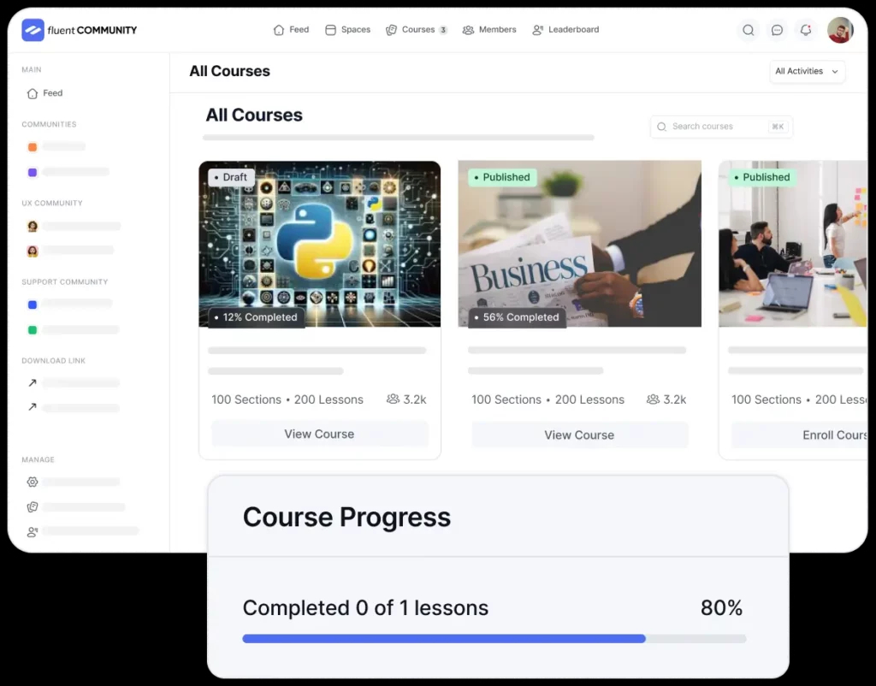Click the Courses count badge 3
The height and width of the screenshot is (686, 876).
(443, 30)
